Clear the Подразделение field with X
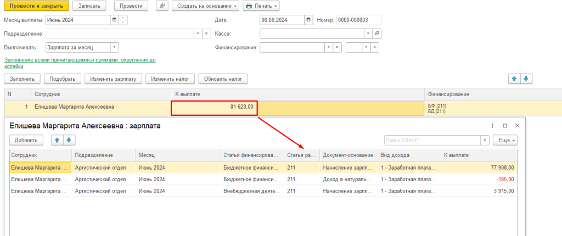 tap(206, 33)
